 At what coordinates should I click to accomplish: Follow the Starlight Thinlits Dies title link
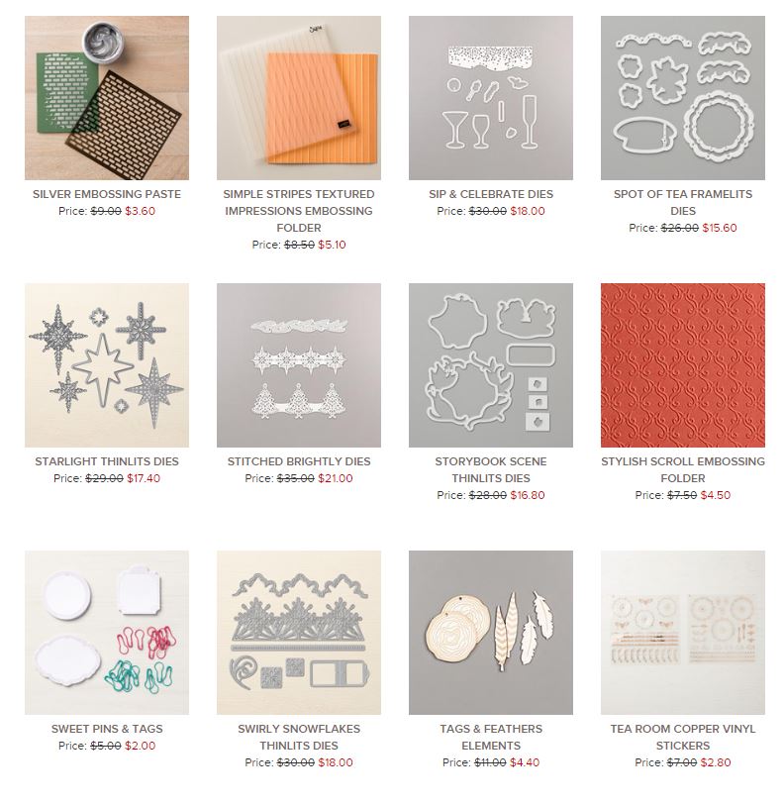(x=107, y=461)
